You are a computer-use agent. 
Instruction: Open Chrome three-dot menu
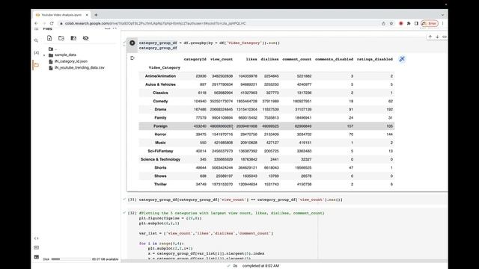coord(442,23)
